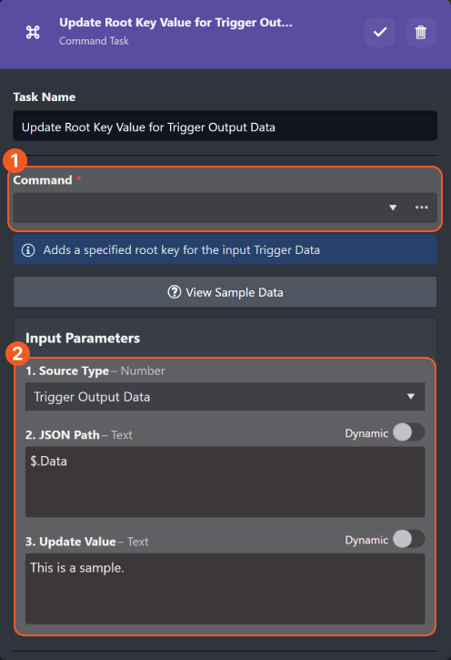Toggle Dynamic switch for JSON Path
Screen dimensions: 451x660
point(408,432)
